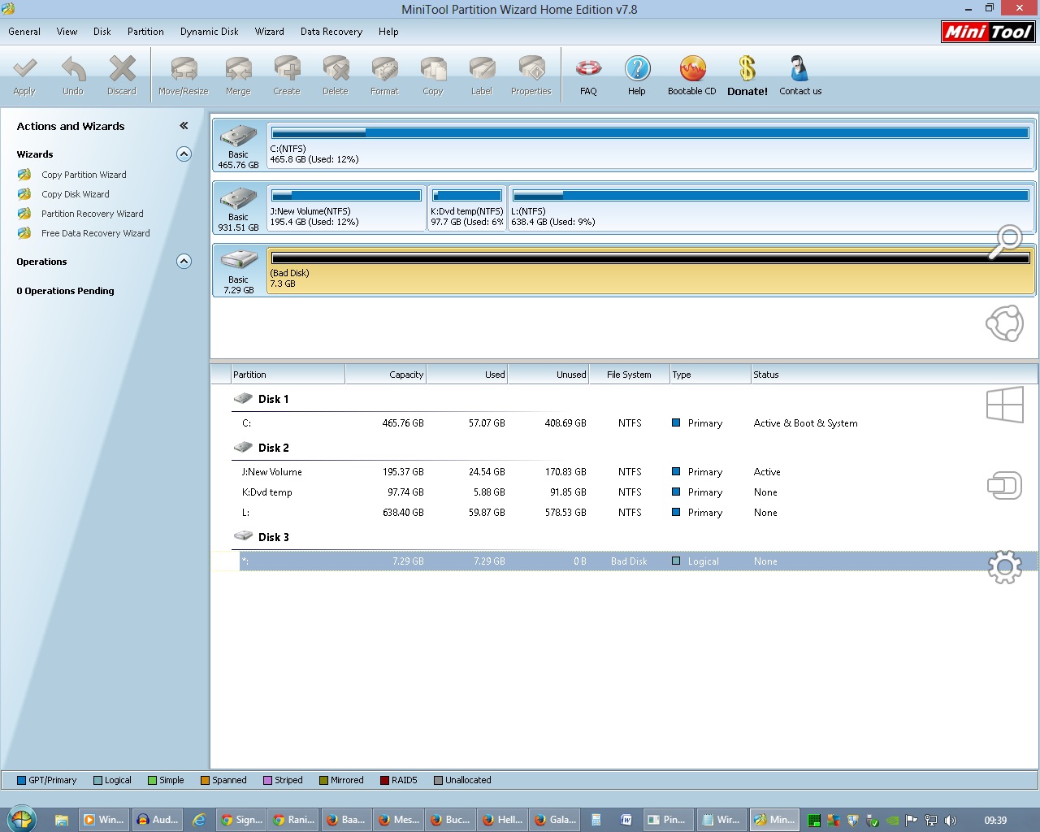This screenshot has width=1040, height=832.
Task: Switch to the Pin... taskbar window
Action: [668, 820]
